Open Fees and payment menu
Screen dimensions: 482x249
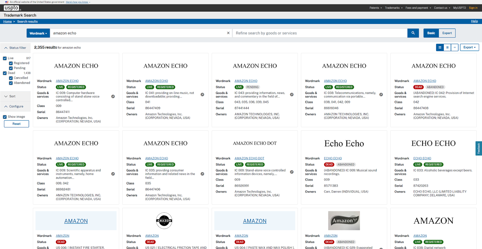(418, 8)
